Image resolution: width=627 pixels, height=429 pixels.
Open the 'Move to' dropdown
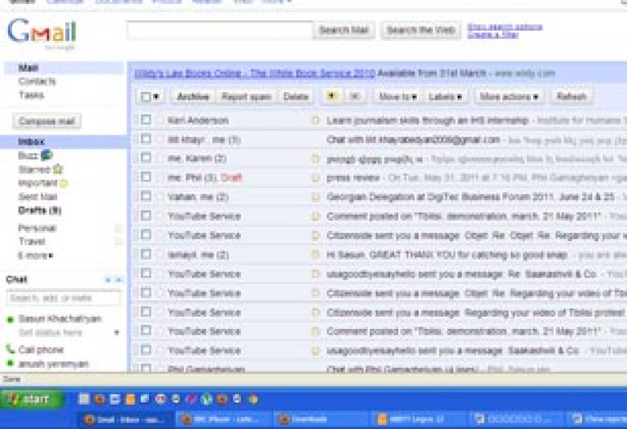[x=397, y=97]
